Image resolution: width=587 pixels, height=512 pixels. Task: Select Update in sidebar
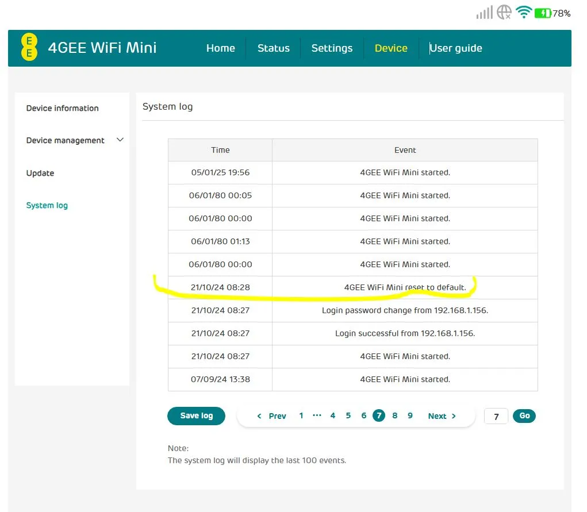(x=40, y=173)
